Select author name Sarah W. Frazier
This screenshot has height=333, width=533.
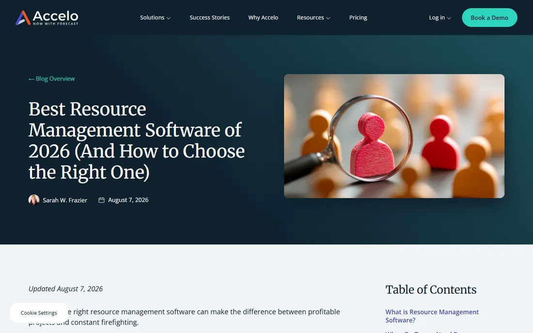(x=65, y=200)
